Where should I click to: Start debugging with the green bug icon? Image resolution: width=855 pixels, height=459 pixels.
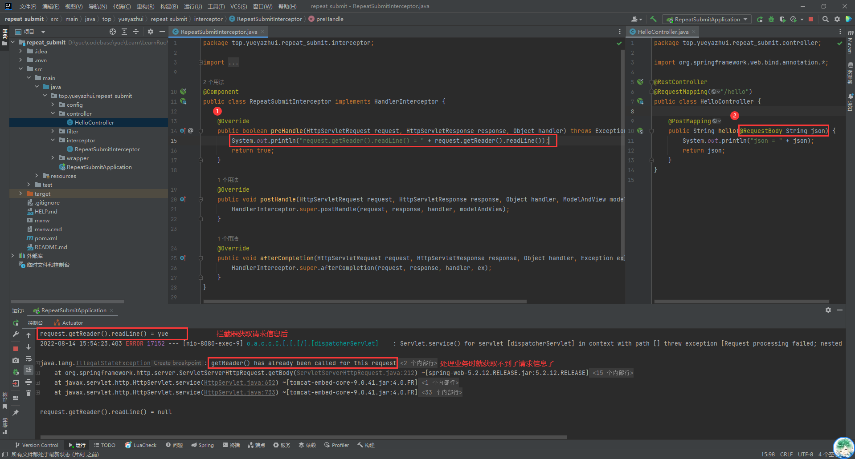point(771,19)
